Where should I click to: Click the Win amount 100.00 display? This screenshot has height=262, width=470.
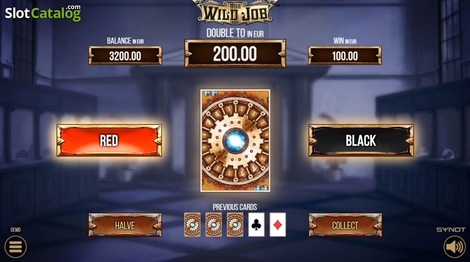[x=345, y=56]
